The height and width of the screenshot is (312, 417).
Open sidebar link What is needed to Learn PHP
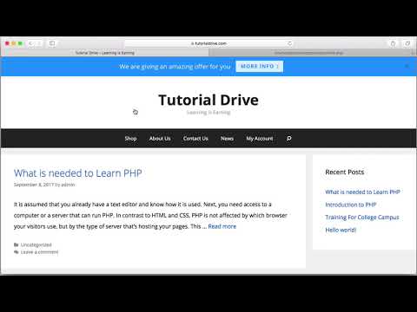tap(362, 192)
